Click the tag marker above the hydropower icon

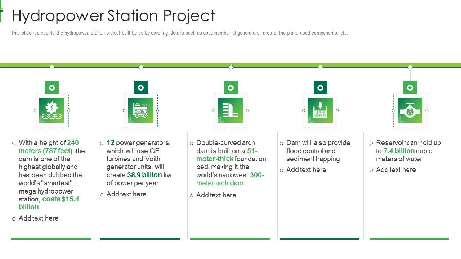(x=52, y=87)
